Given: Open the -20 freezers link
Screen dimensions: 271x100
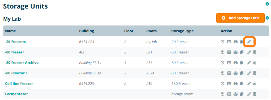Looking at the screenshot, I should [x=15, y=42].
